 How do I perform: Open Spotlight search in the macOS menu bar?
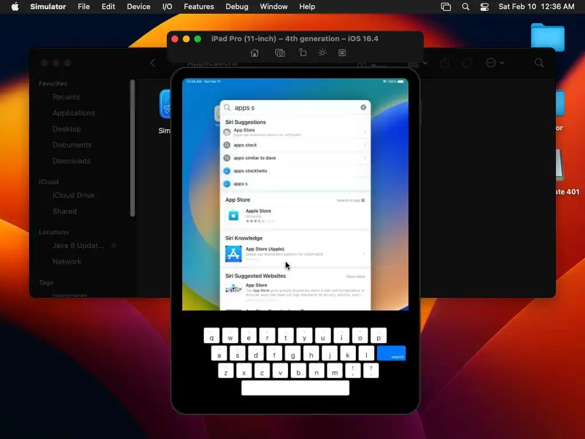click(x=465, y=7)
